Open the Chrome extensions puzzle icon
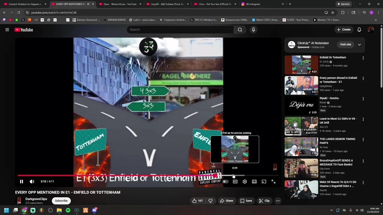383x215 pixels. 343,13
